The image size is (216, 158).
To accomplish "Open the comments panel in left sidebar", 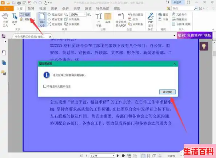I will (x=4, y=73).
